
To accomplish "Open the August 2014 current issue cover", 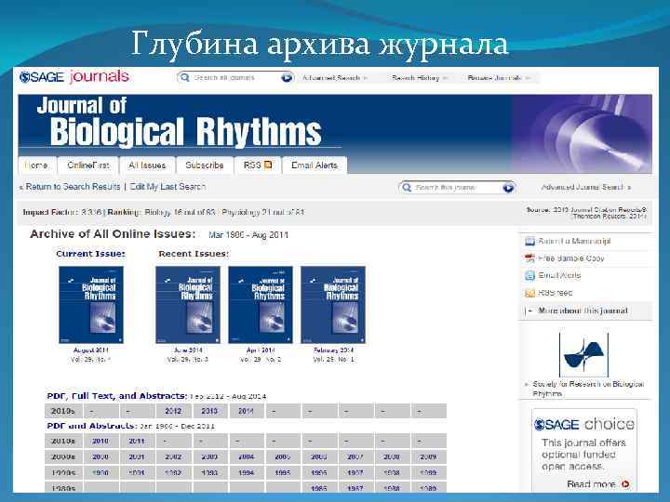I will coord(91,305).
